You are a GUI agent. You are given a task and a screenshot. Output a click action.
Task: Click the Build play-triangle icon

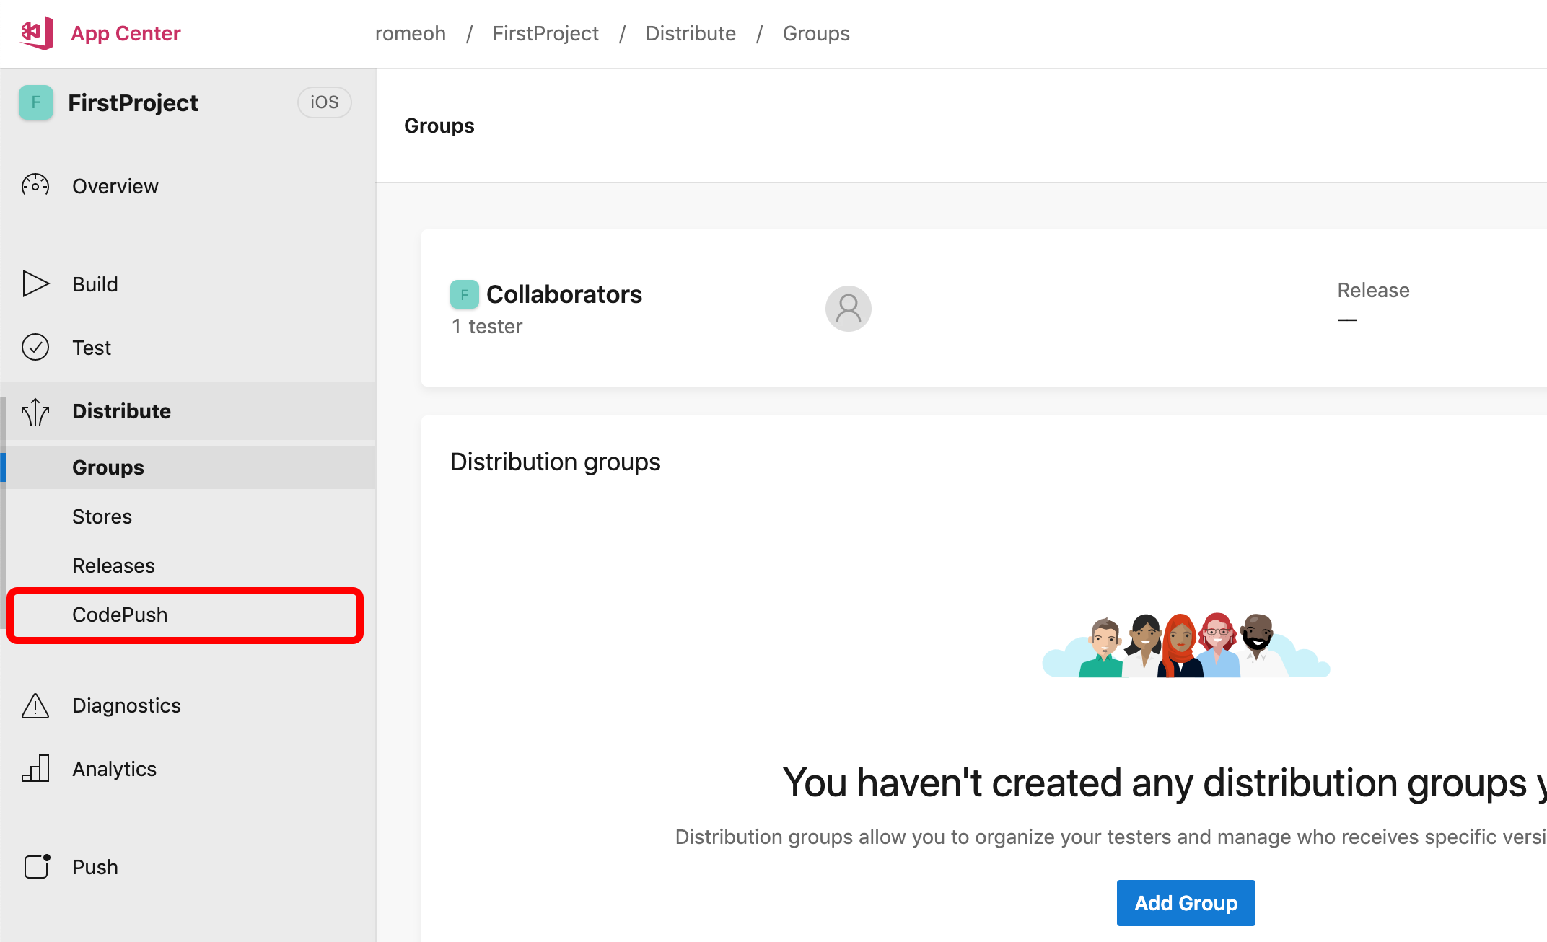35,284
